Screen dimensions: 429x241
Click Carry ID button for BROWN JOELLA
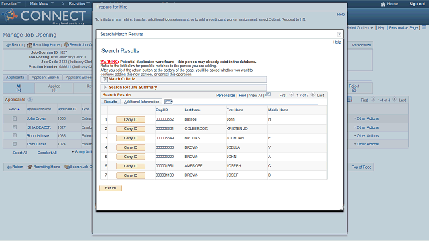point(131,147)
